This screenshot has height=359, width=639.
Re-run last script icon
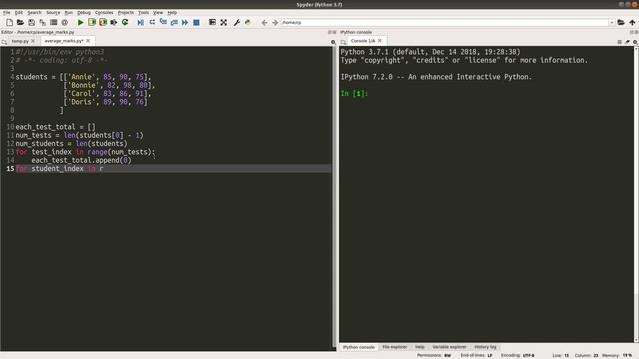125,22
